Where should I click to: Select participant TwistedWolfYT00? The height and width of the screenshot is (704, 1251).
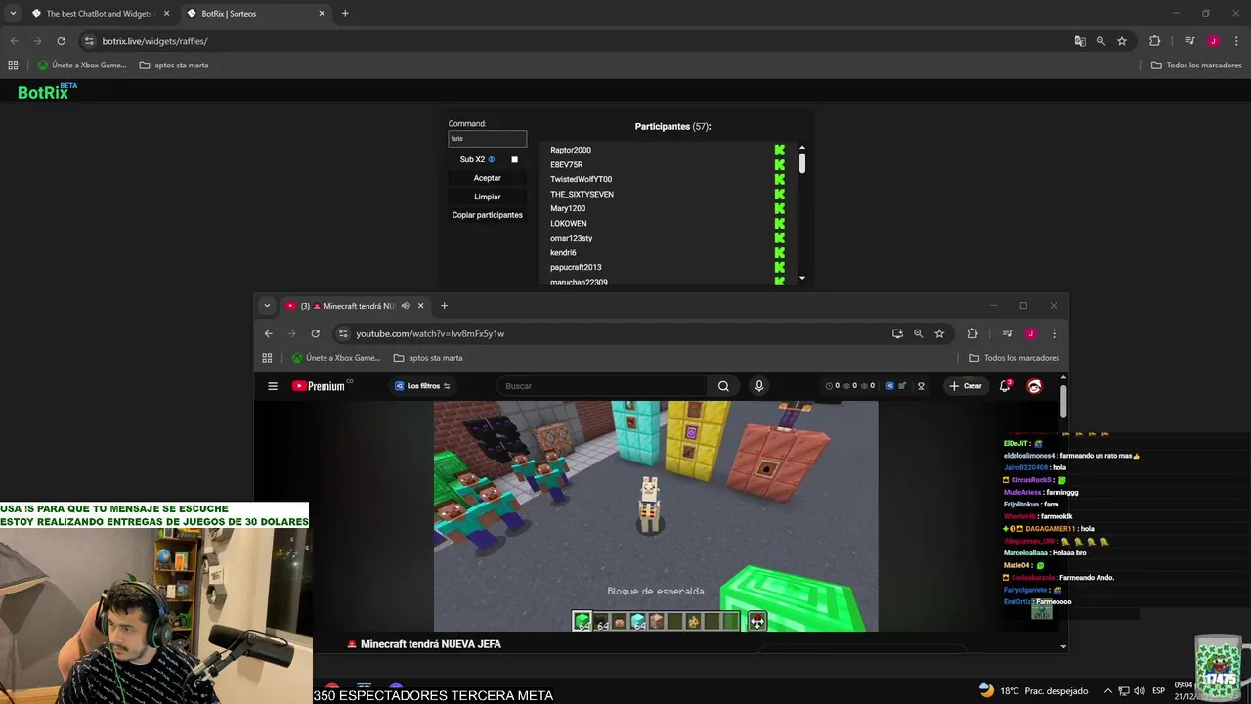tap(581, 179)
